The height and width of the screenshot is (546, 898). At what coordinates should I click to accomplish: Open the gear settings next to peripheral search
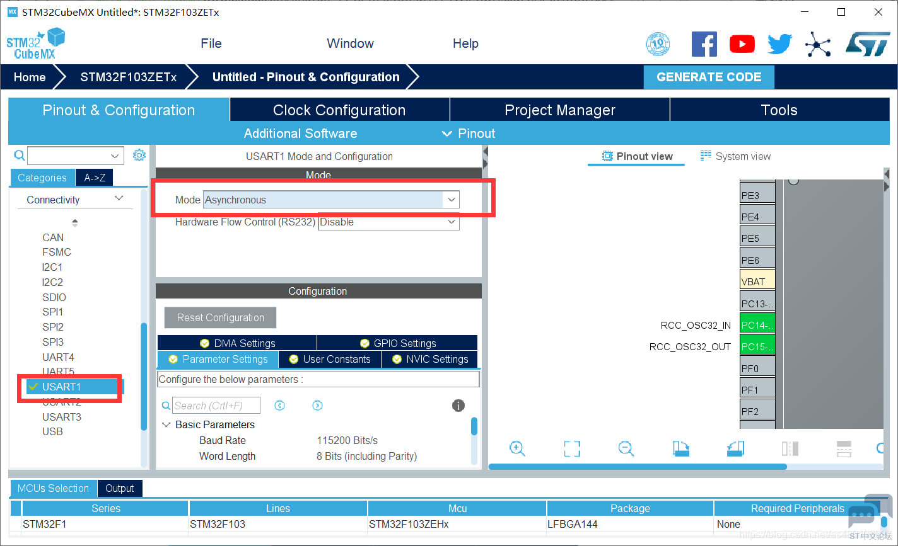(139, 156)
